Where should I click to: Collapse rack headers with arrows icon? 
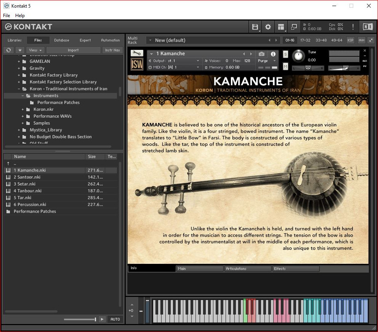click(371, 40)
